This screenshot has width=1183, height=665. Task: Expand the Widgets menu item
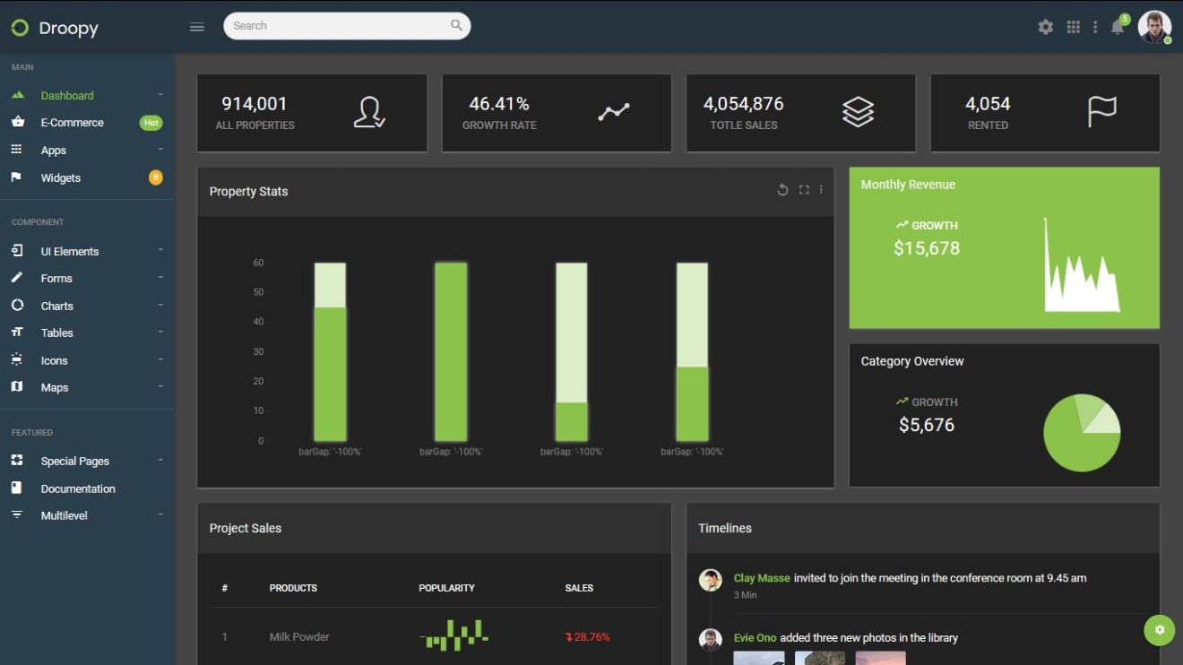(x=61, y=177)
